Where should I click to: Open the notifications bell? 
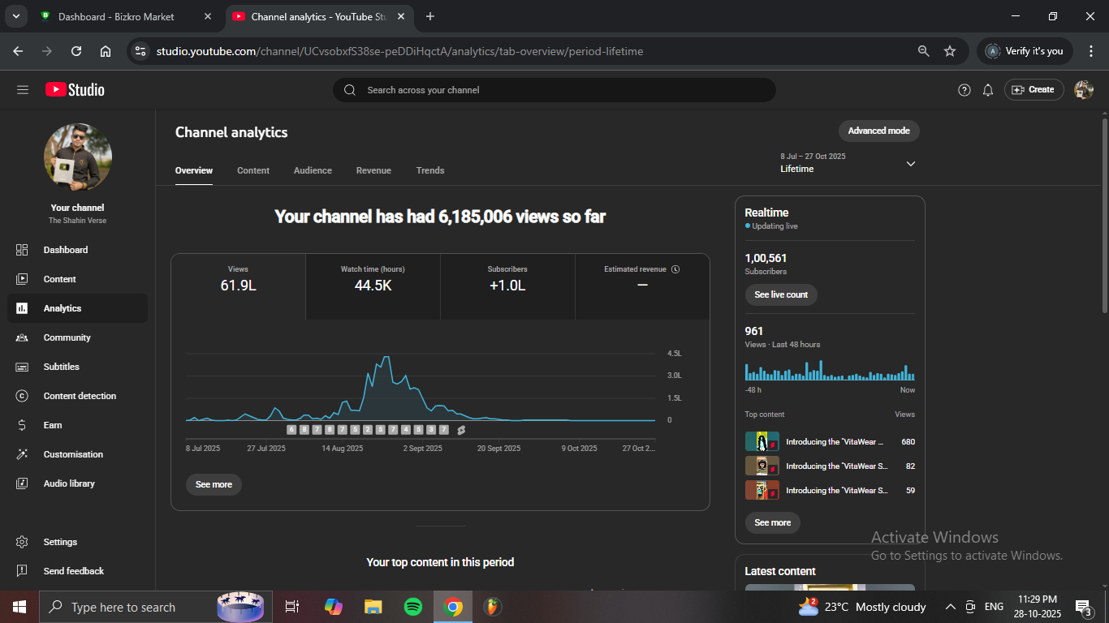(x=987, y=90)
